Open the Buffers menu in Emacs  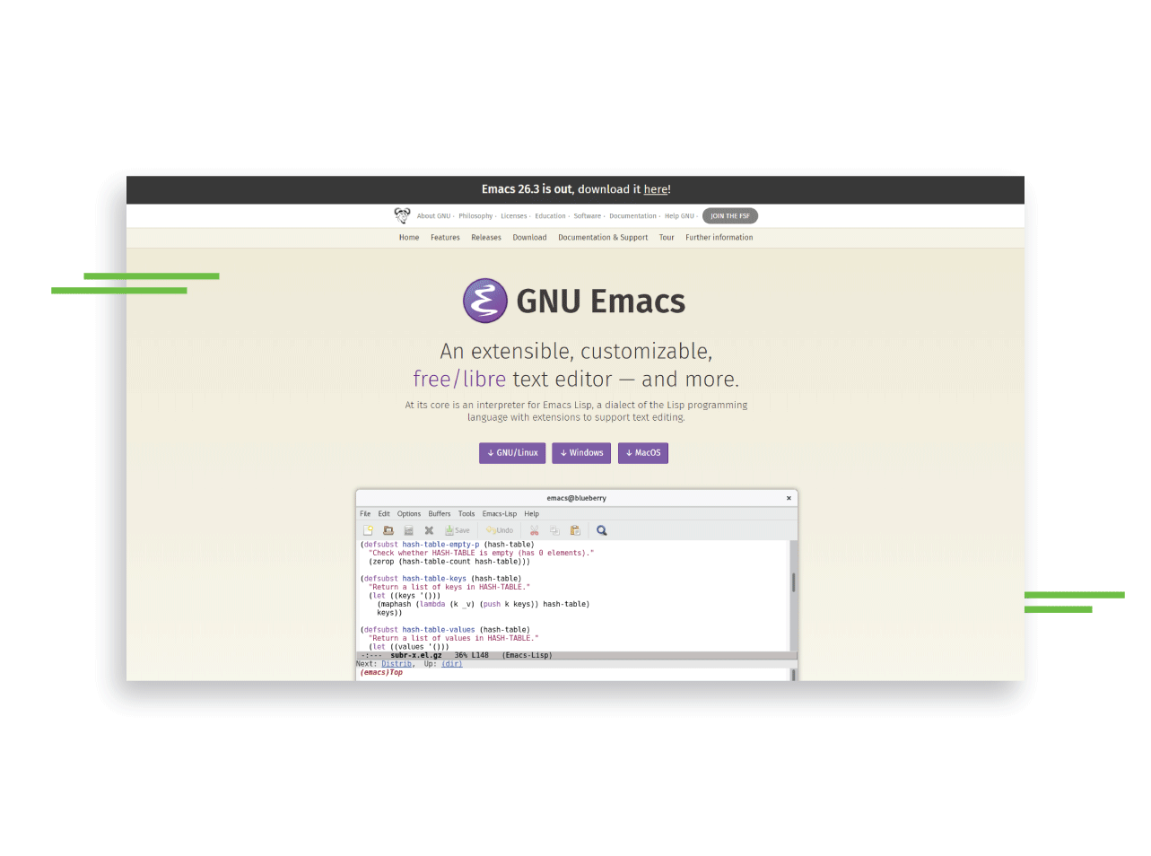coord(440,514)
